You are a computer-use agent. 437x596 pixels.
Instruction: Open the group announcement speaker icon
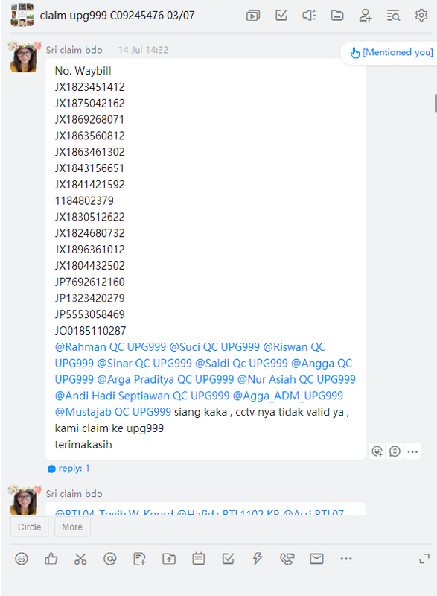point(309,16)
